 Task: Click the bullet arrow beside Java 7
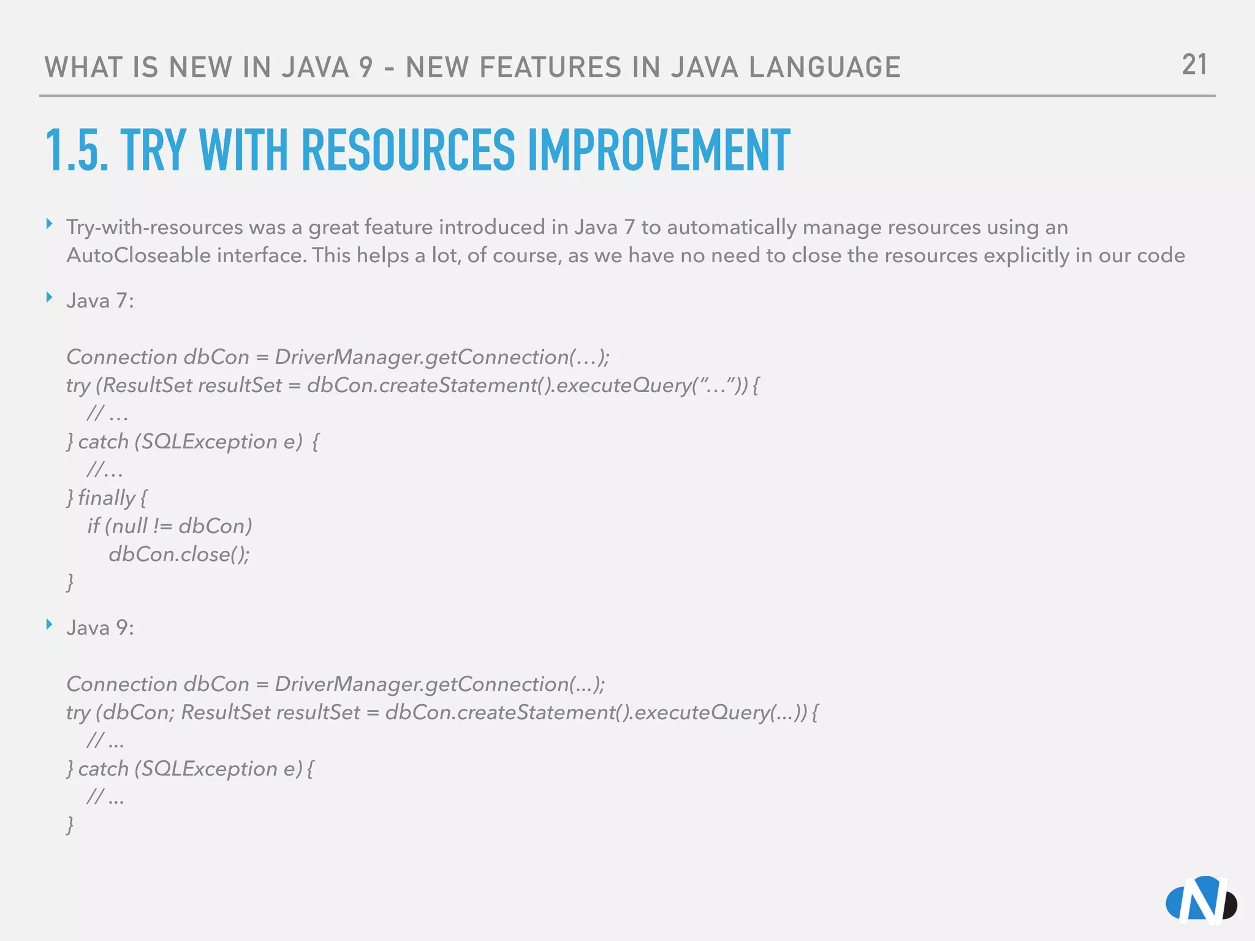tap(50, 298)
